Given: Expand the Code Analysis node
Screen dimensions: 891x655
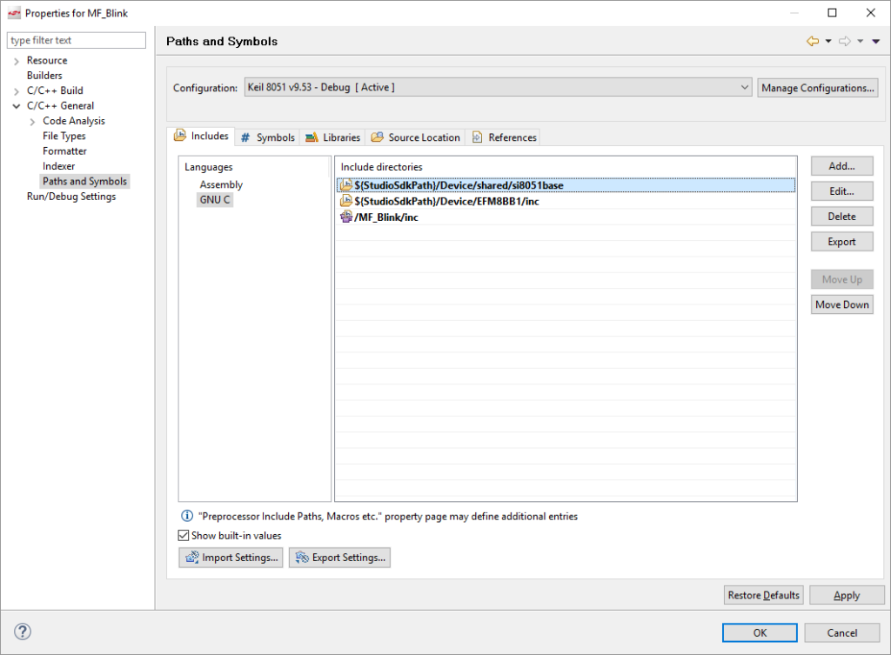Looking at the screenshot, I should tap(32, 121).
